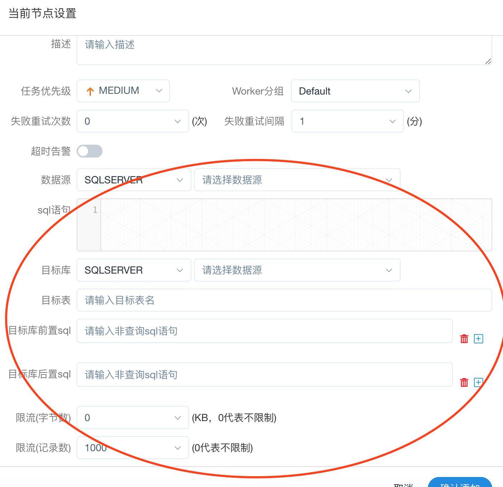Image resolution: width=503 pixels, height=487 pixels.
Task: Open the Worker分组 Default dropdown
Action: 355,91
